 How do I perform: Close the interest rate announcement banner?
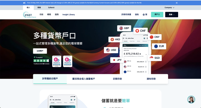[177, 3]
